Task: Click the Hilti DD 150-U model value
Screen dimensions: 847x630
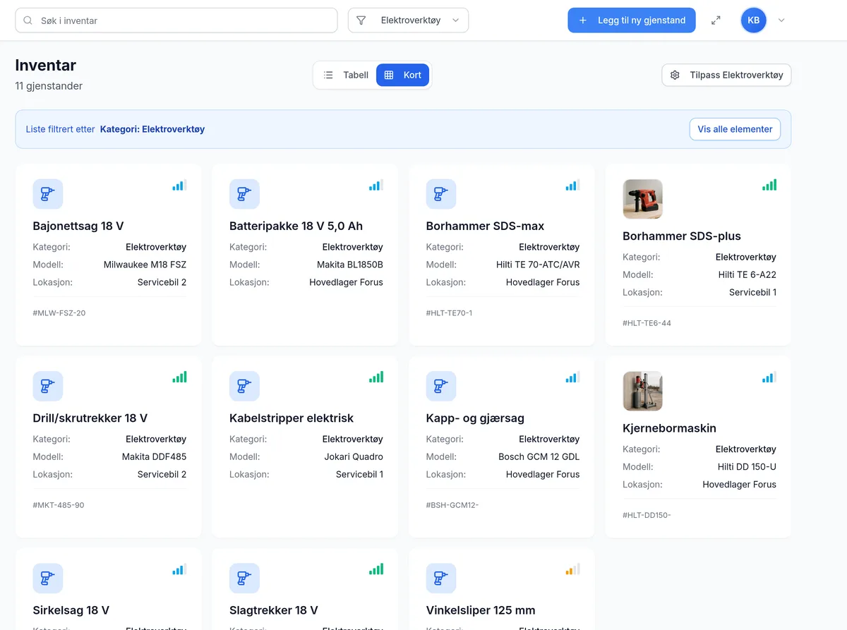Action: click(x=747, y=466)
